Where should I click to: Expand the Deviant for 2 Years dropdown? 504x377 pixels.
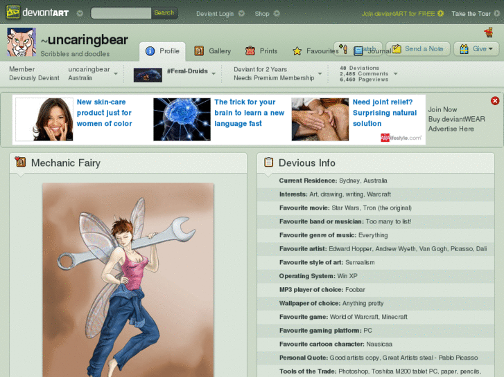pos(320,74)
